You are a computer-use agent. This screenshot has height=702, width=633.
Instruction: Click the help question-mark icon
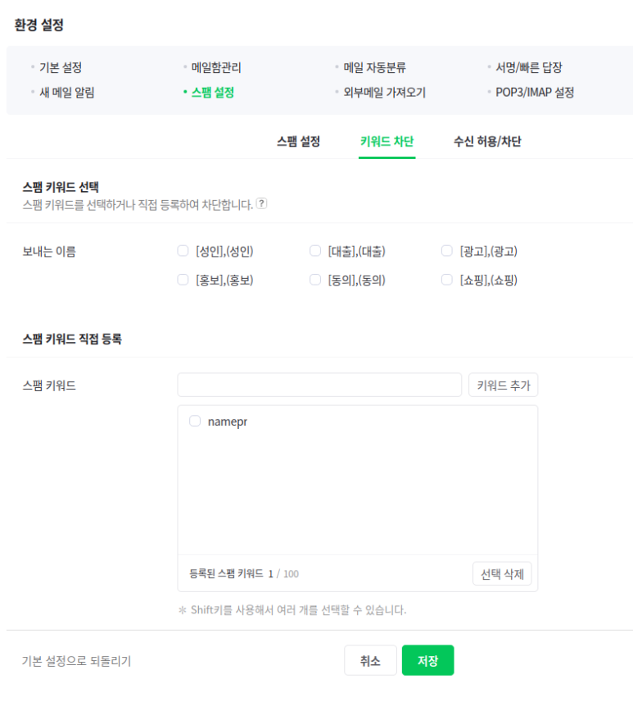coord(261,203)
